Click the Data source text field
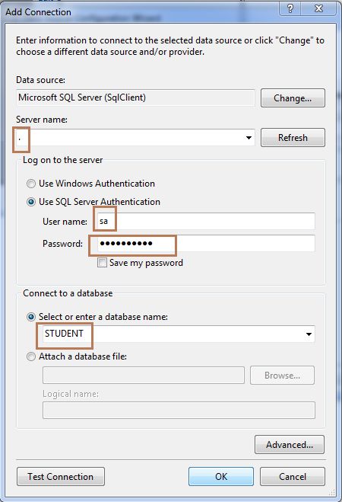This screenshot has height=502, width=342. point(135,98)
